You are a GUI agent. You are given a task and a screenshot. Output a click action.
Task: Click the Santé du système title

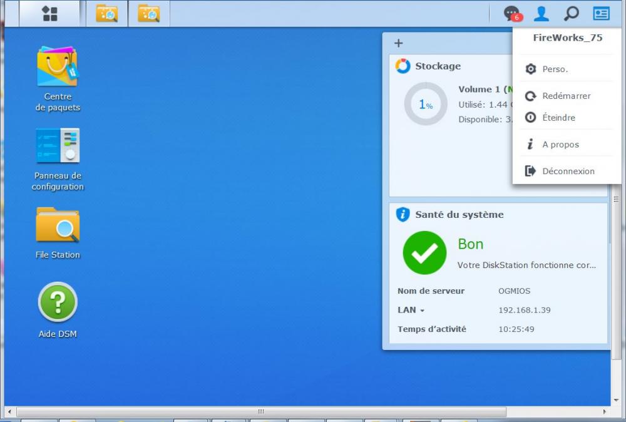point(459,214)
